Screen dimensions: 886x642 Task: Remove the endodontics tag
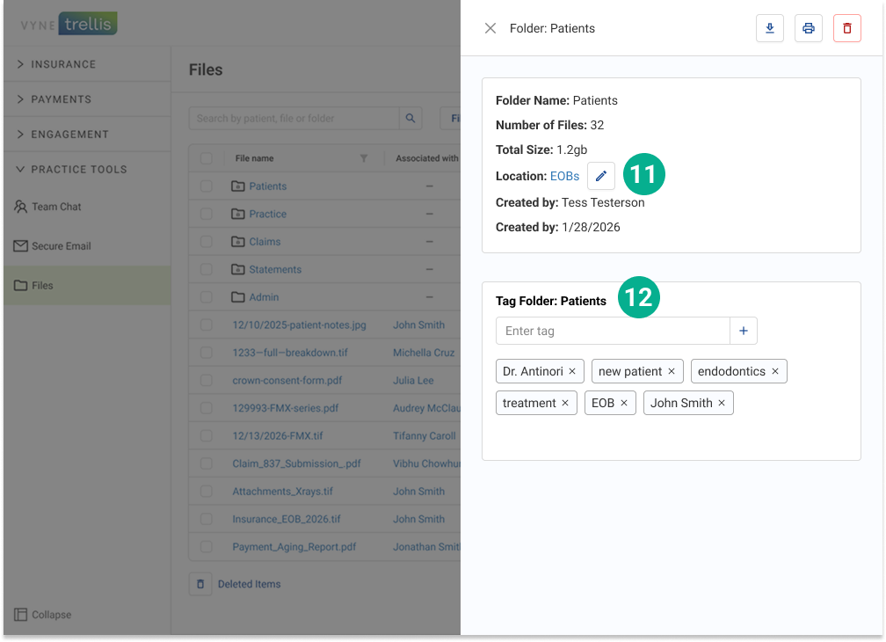pos(774,371)
